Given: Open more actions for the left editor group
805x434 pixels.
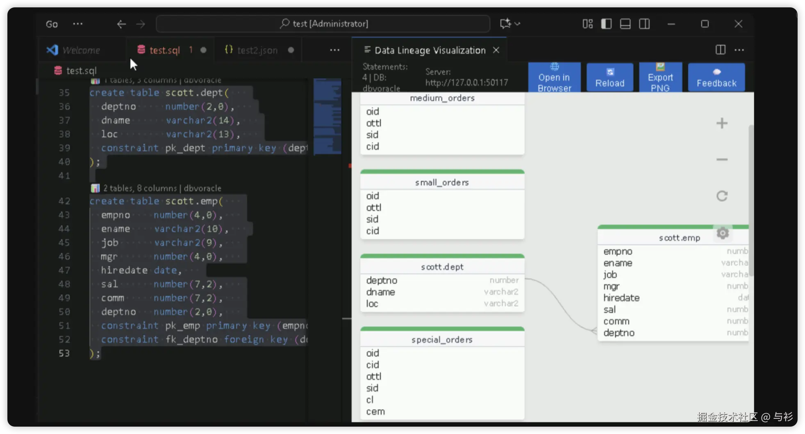Looking at the screenshot, I should click(x=334, y=50).
